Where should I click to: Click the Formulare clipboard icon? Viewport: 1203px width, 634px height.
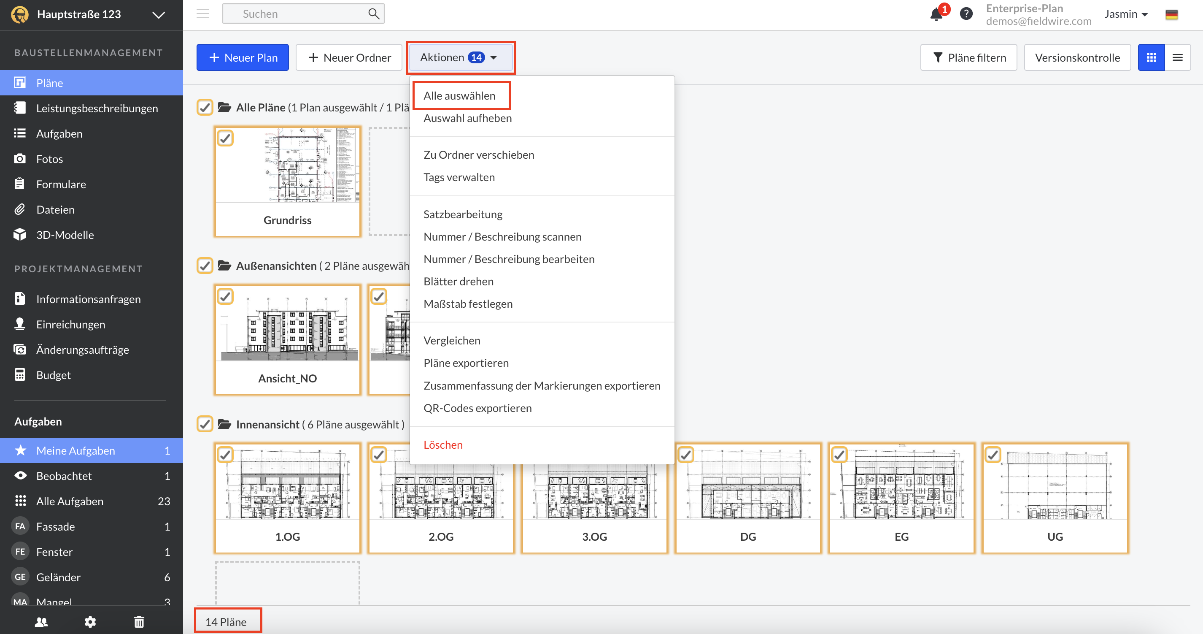(19, 184)
